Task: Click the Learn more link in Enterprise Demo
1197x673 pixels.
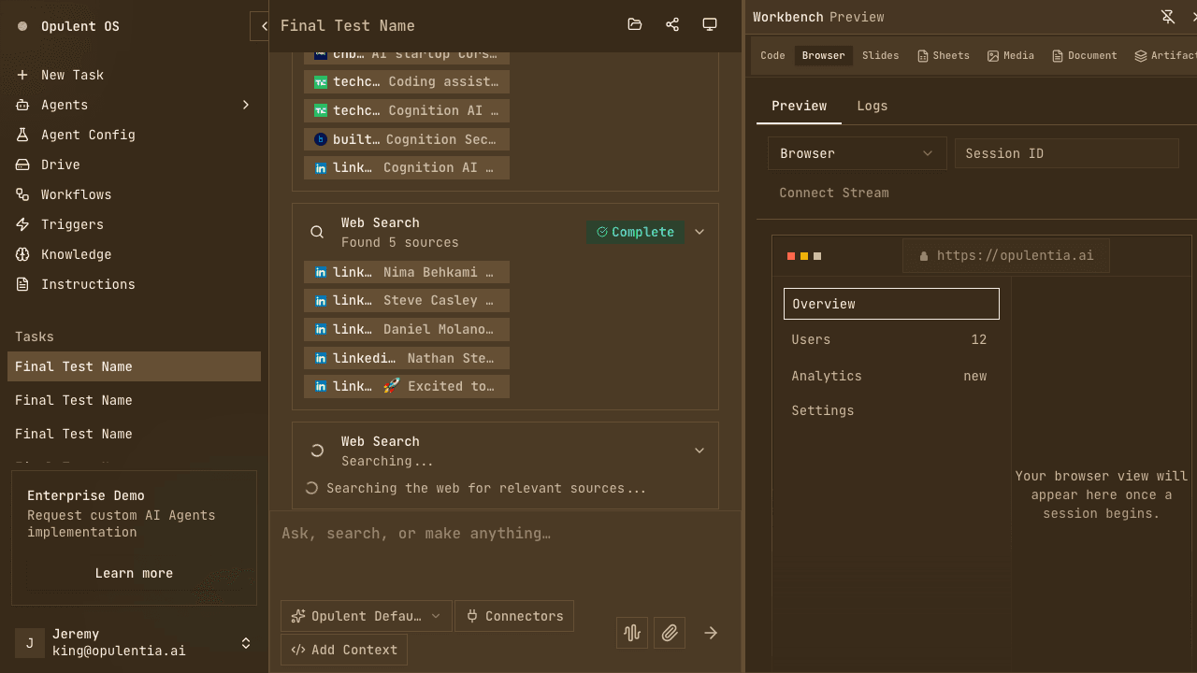Action: pos(134,573)
